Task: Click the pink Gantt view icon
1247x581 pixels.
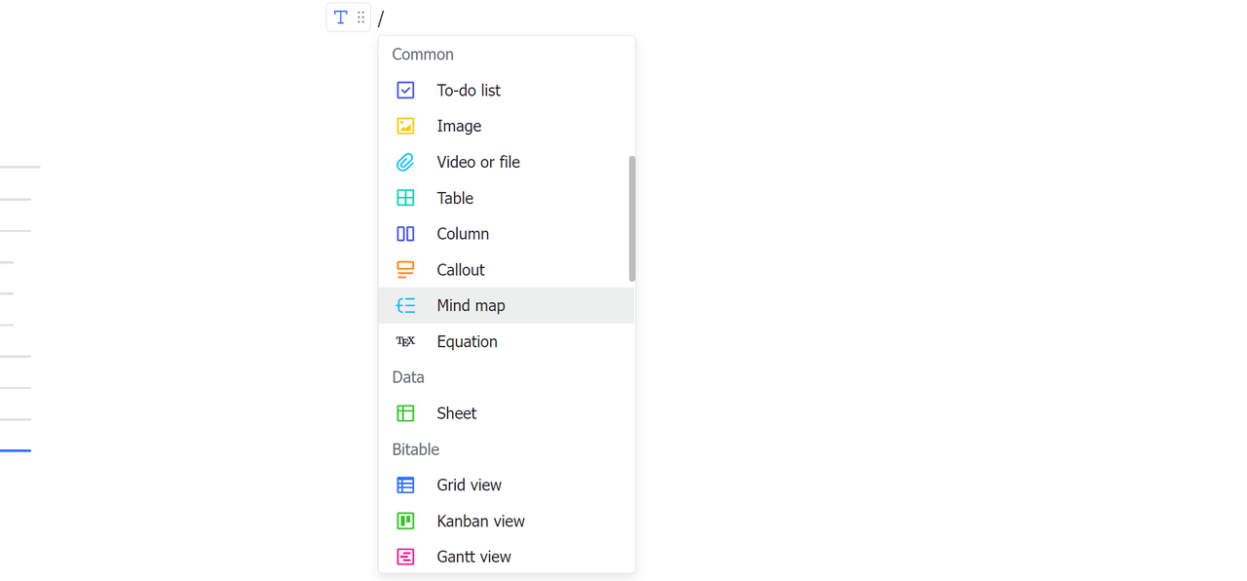Action: point(405,557)
